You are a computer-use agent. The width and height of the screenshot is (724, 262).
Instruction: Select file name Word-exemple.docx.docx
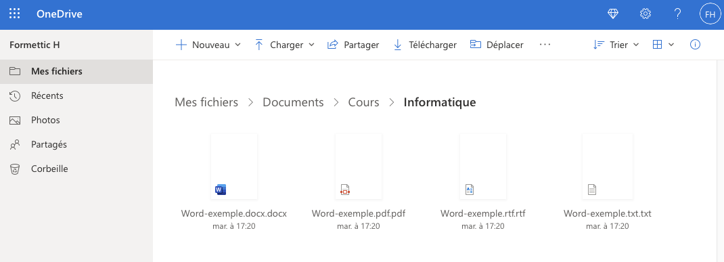click(234, 213)
